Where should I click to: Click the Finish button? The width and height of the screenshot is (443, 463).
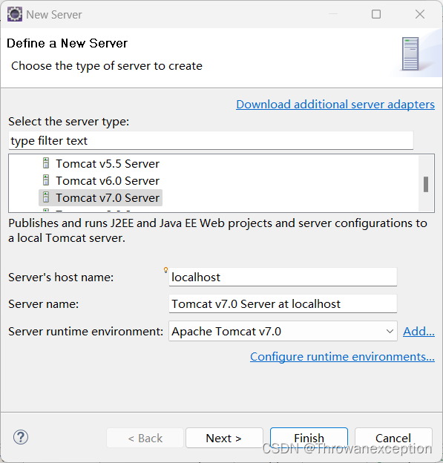(309, 438)
